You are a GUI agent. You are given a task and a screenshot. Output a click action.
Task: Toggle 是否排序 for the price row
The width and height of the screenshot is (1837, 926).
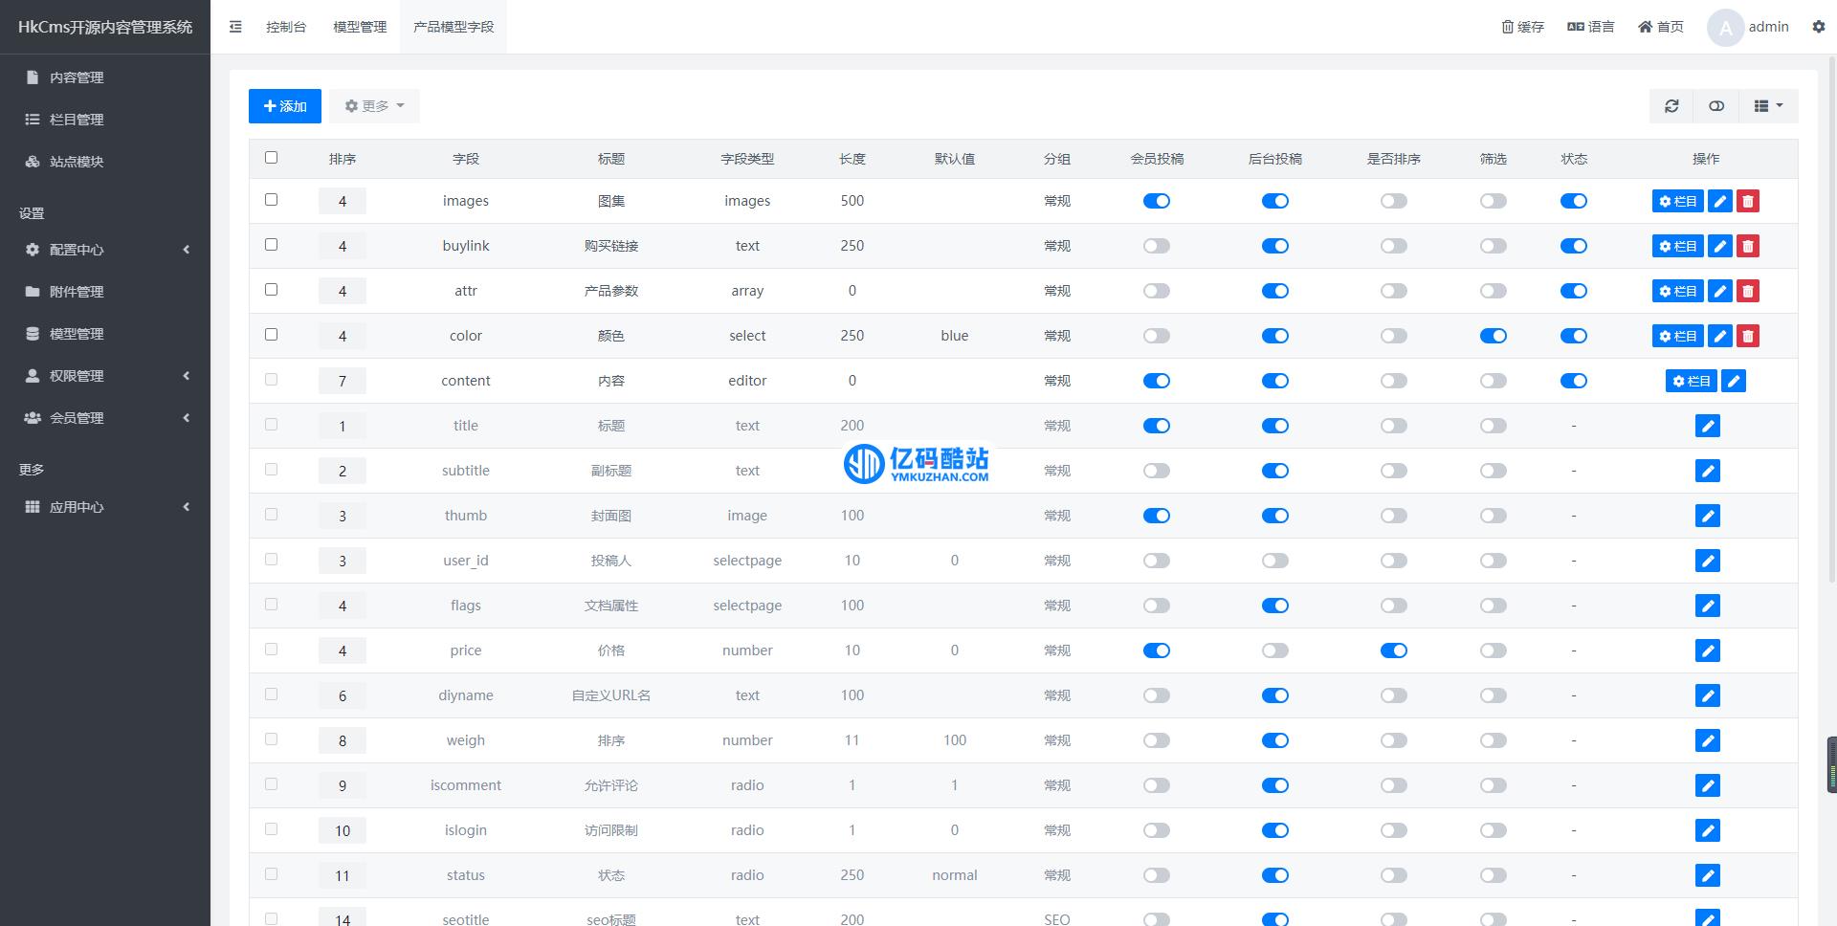click(1394, 650)
